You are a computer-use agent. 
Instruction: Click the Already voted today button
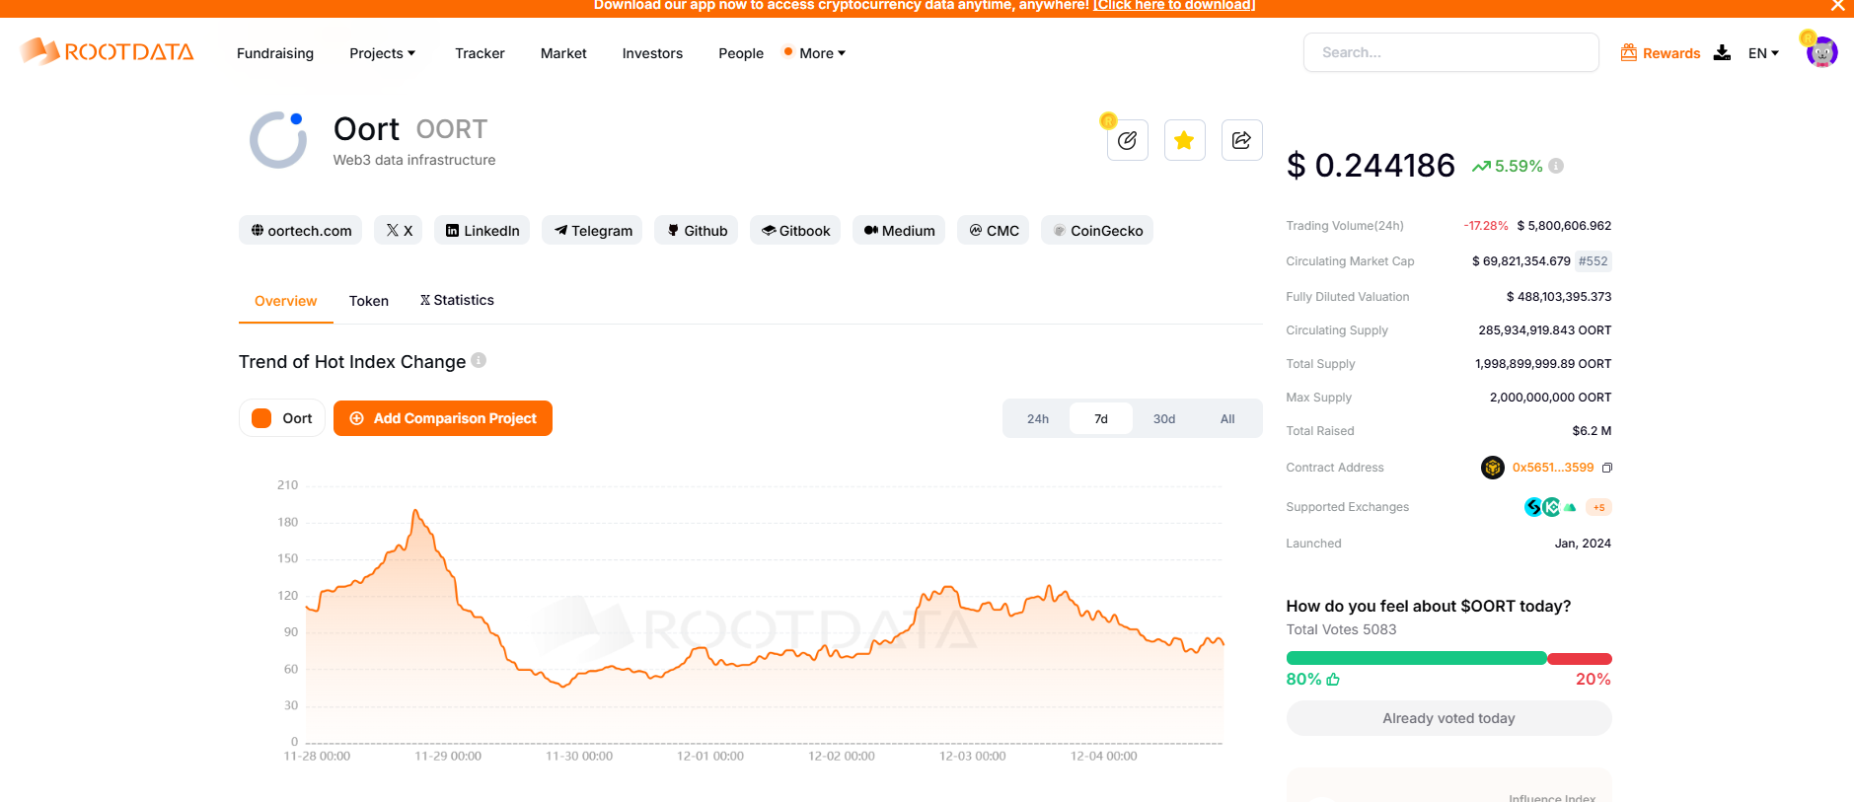(x=1448, y=718)
